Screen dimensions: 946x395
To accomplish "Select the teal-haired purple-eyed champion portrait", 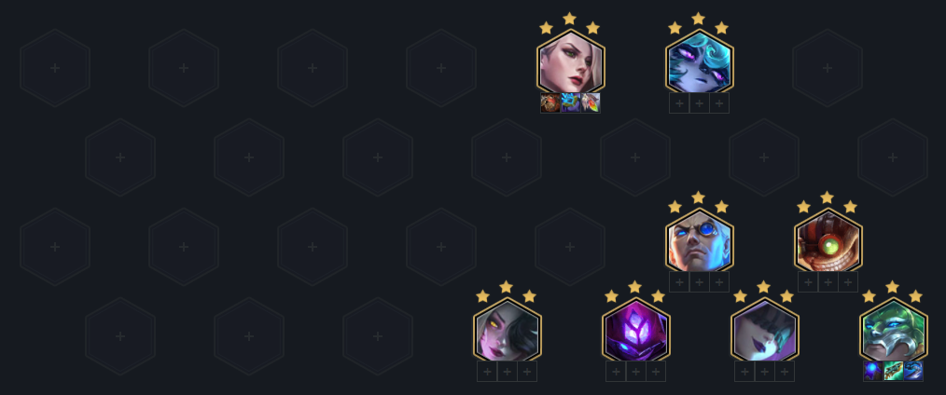I will 700,62.
